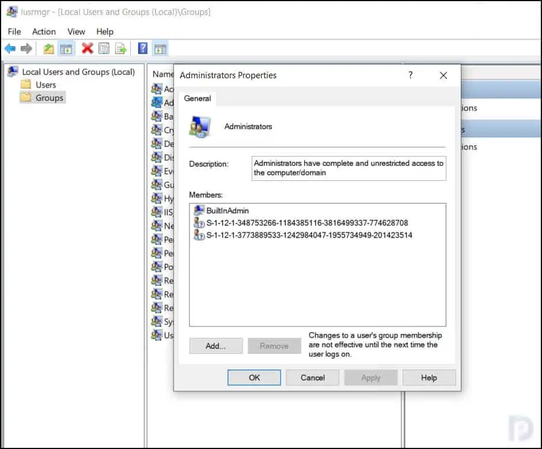The width and height of the screenshot is (542, 449).
Task: Click the Add... button
Action: pos(215,346)
